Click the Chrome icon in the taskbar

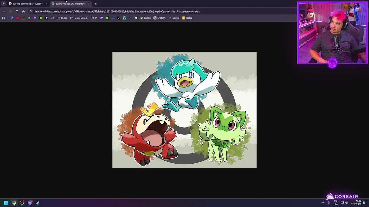pos(14,203)
